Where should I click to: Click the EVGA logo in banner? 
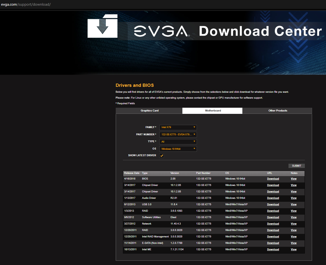coord(162,31)
